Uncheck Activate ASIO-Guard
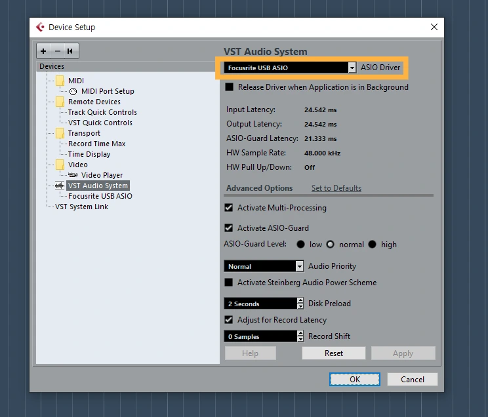This screenshot has width=488, height=417. coord(229,228)
